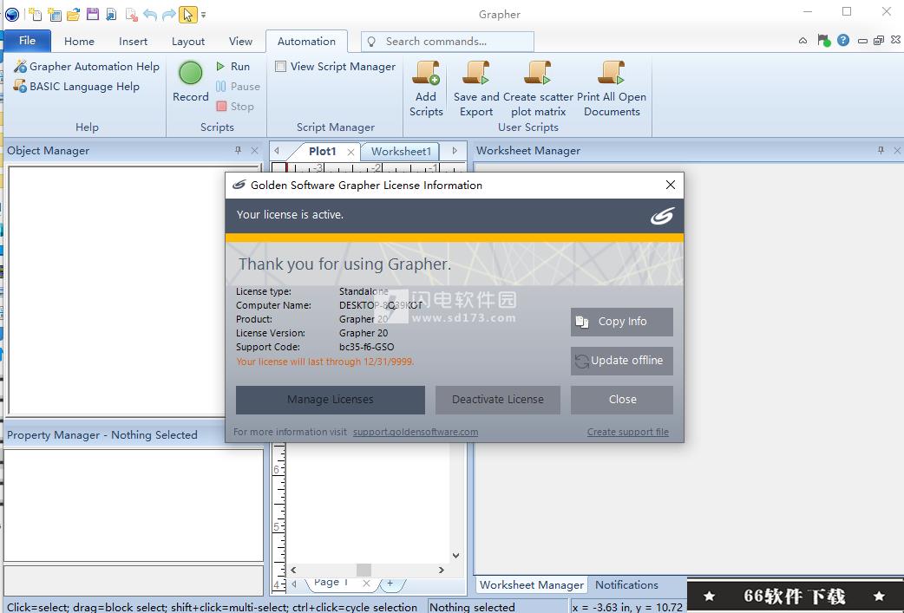This screenshot has height=613, width=904.
Task: Click the 'Nothing selected' status bar entry
Action: [472, 607]
